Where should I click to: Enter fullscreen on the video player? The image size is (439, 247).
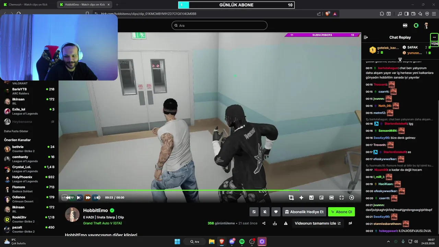pyautogui.click(x=342, y=198)
